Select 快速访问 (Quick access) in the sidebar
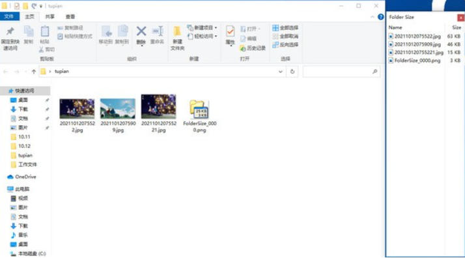The image size is (465, 258). 25,91
